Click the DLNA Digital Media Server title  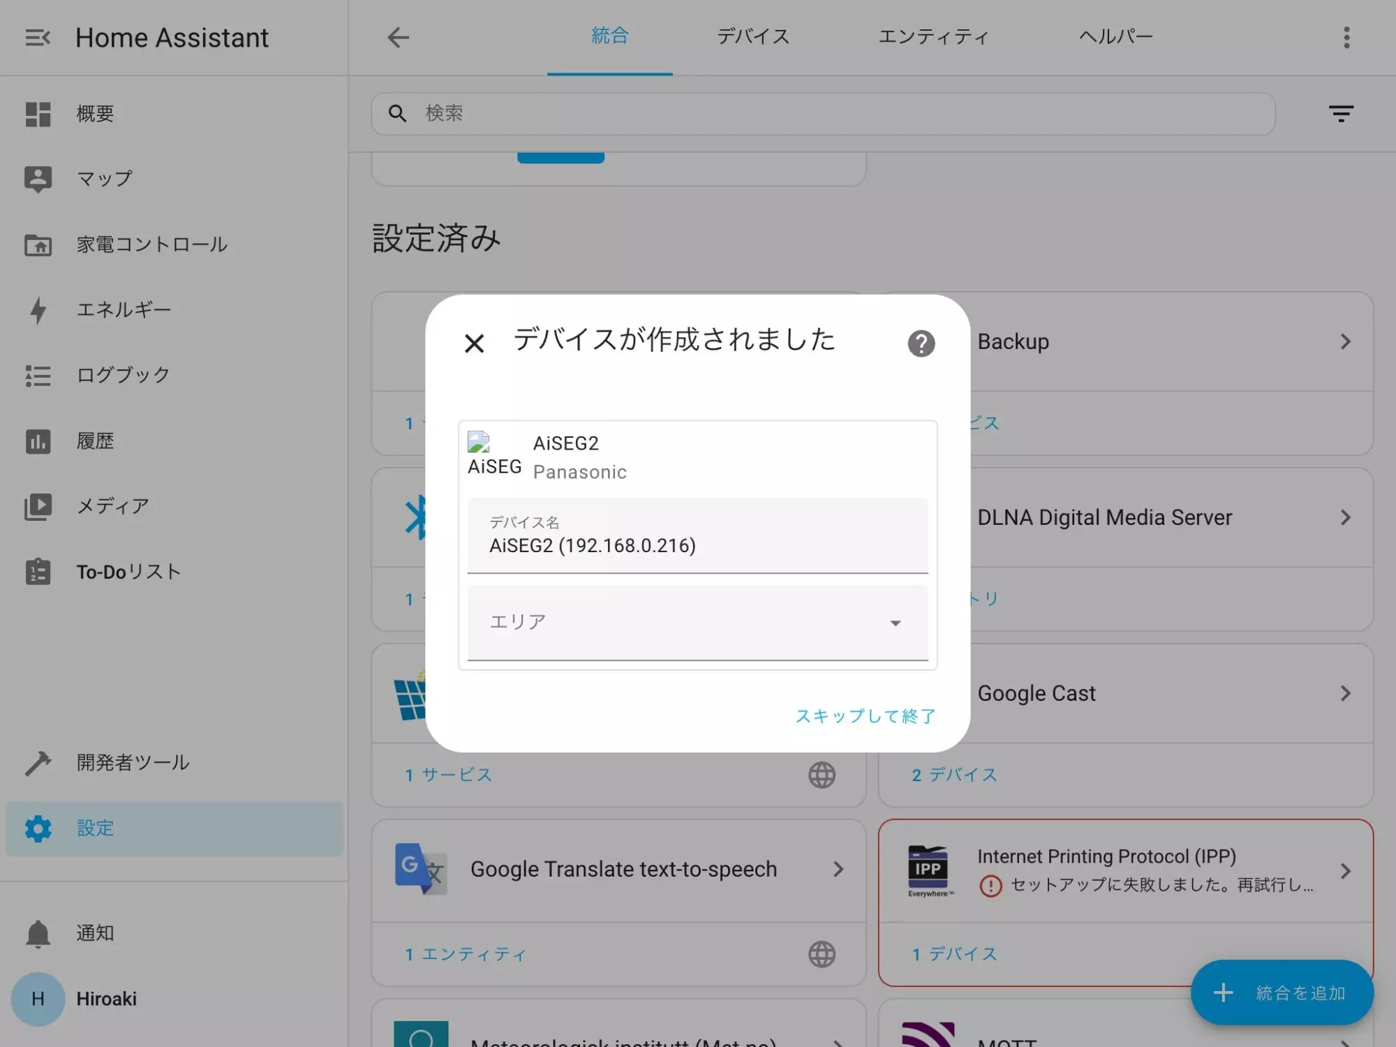click(1104, 518)
